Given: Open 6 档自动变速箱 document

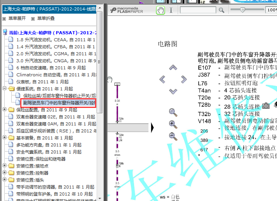Looking at the screenshot, I should [51, 68].
